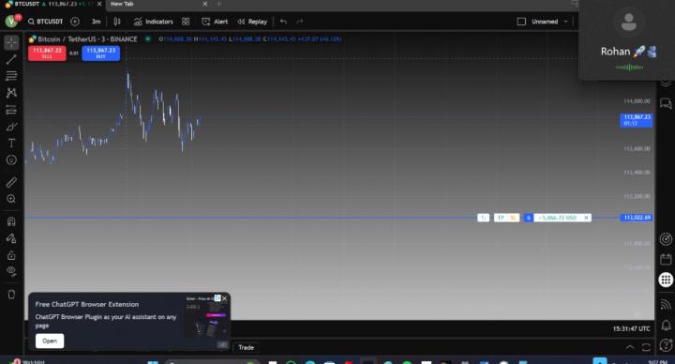Image resolution: width=675 pixels, height=364 pixels.
Task: Click the 114,000.00 price axis label
Action: point(637,101)
